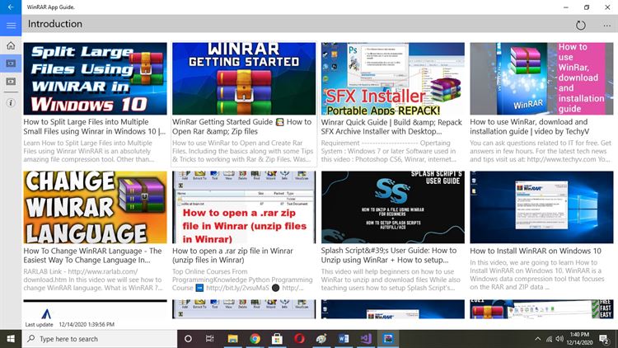Click title 'How to use WinRar, download and installation guide'

529,127
